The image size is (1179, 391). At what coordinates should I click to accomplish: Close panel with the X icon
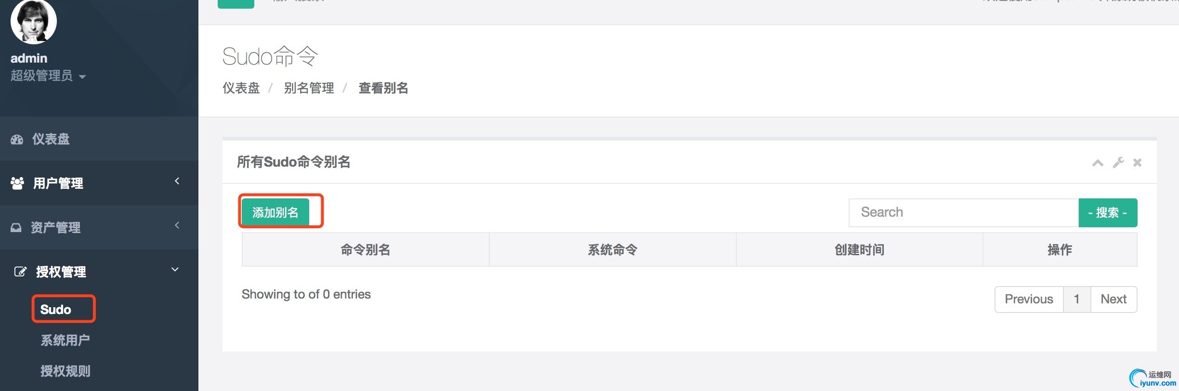click(1138, 163)
